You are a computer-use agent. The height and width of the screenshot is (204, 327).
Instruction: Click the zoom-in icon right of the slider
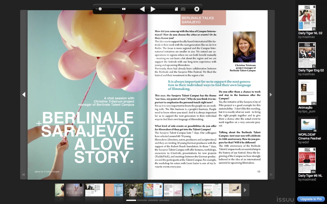[x=124, y=9]
